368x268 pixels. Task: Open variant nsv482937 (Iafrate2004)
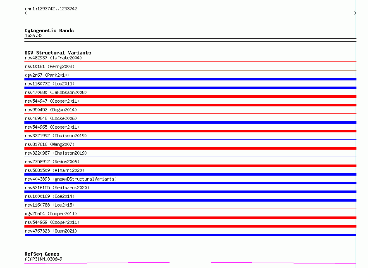click(53, 58)
